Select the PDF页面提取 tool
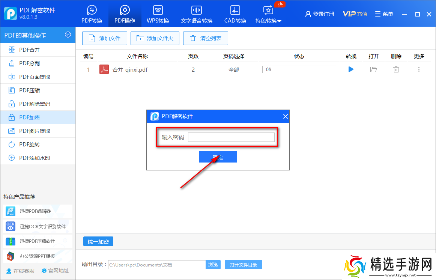Screen dimensions: 436x280 [30, 77]
